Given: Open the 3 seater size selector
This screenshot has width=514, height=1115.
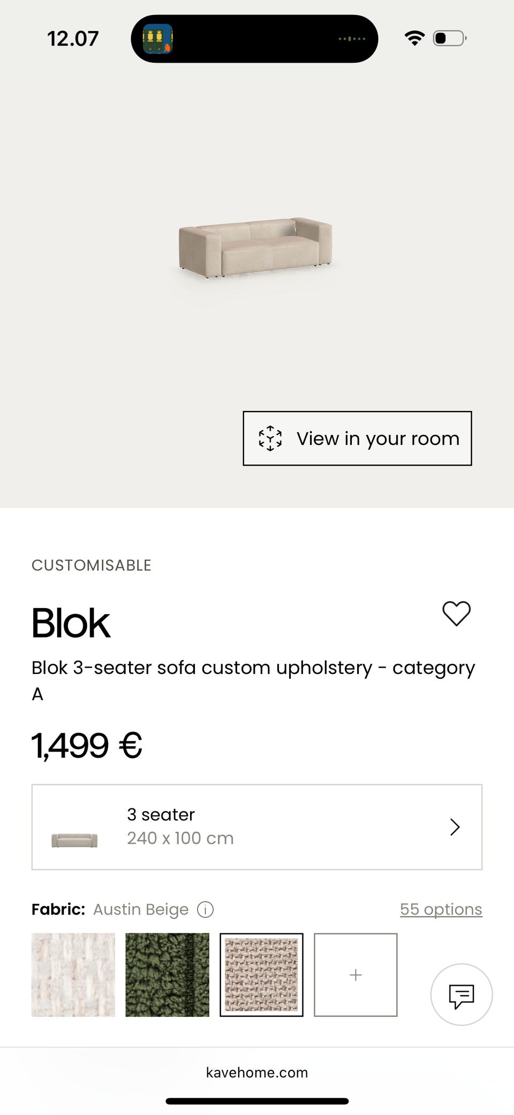Looking at the screenshot, I should click(257, 827).
